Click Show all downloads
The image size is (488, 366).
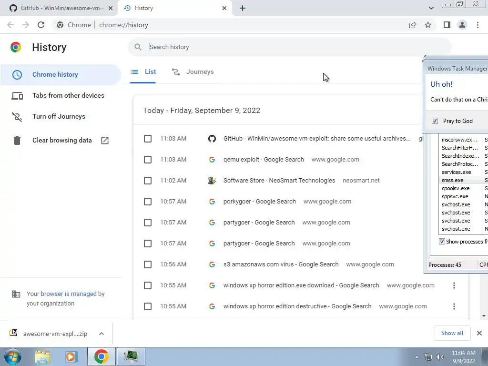click(452, 333)
